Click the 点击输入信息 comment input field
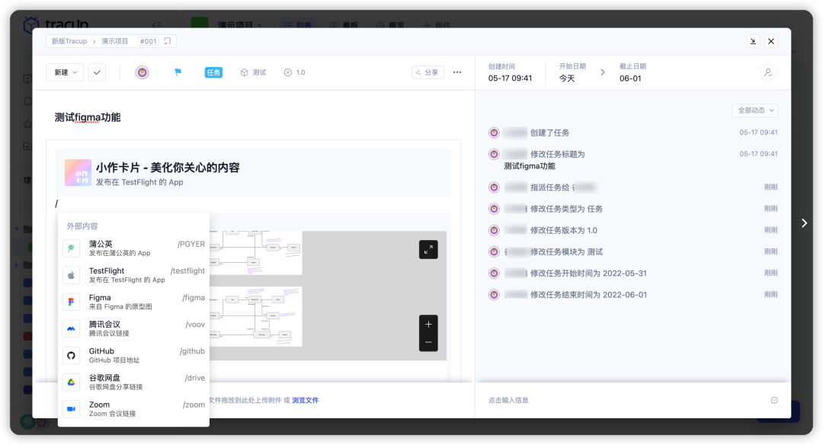 click(610, 400)
